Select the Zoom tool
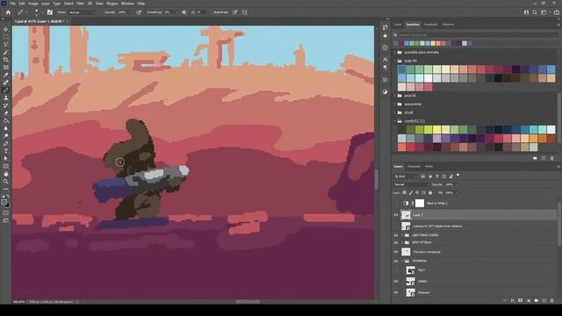Image resolution: width=562 pixels, height=316 pixels. [x=6, y=182]
